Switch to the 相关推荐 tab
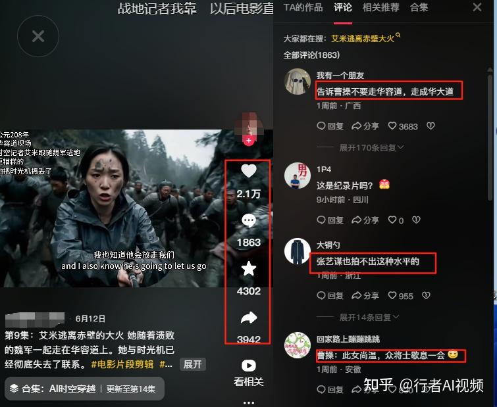The width and height of the screenshot is (497, 407). (x=380, y=7)
